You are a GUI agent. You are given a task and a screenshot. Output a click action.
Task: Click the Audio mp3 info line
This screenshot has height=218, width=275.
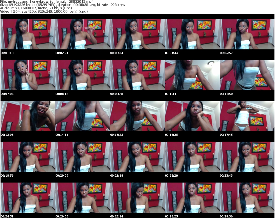coord(36,8)
